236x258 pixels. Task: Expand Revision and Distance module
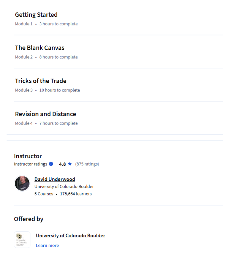(x=118, y=118)
